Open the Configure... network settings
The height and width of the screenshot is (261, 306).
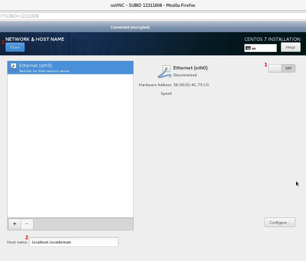[280, 222]
